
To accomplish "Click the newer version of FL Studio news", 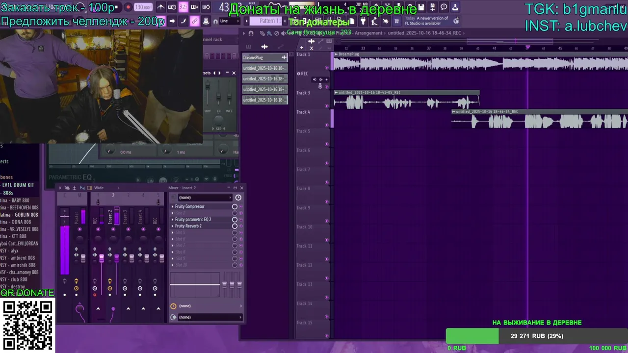I will 432,21.
